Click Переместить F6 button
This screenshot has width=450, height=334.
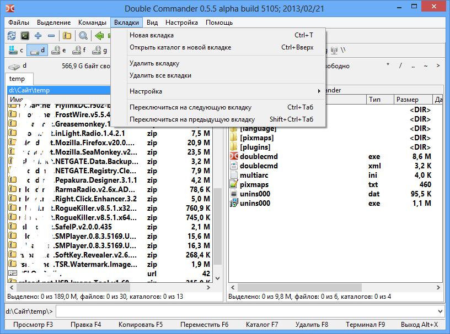[x=205, y=325]
